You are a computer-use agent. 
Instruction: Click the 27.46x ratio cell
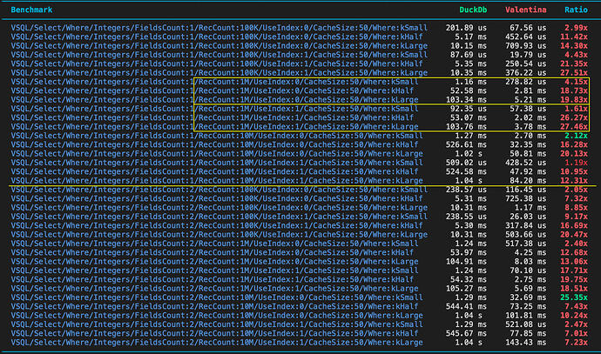coord(574,127)
